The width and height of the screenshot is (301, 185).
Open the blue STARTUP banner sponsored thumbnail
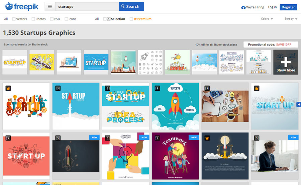coord(96,62)
